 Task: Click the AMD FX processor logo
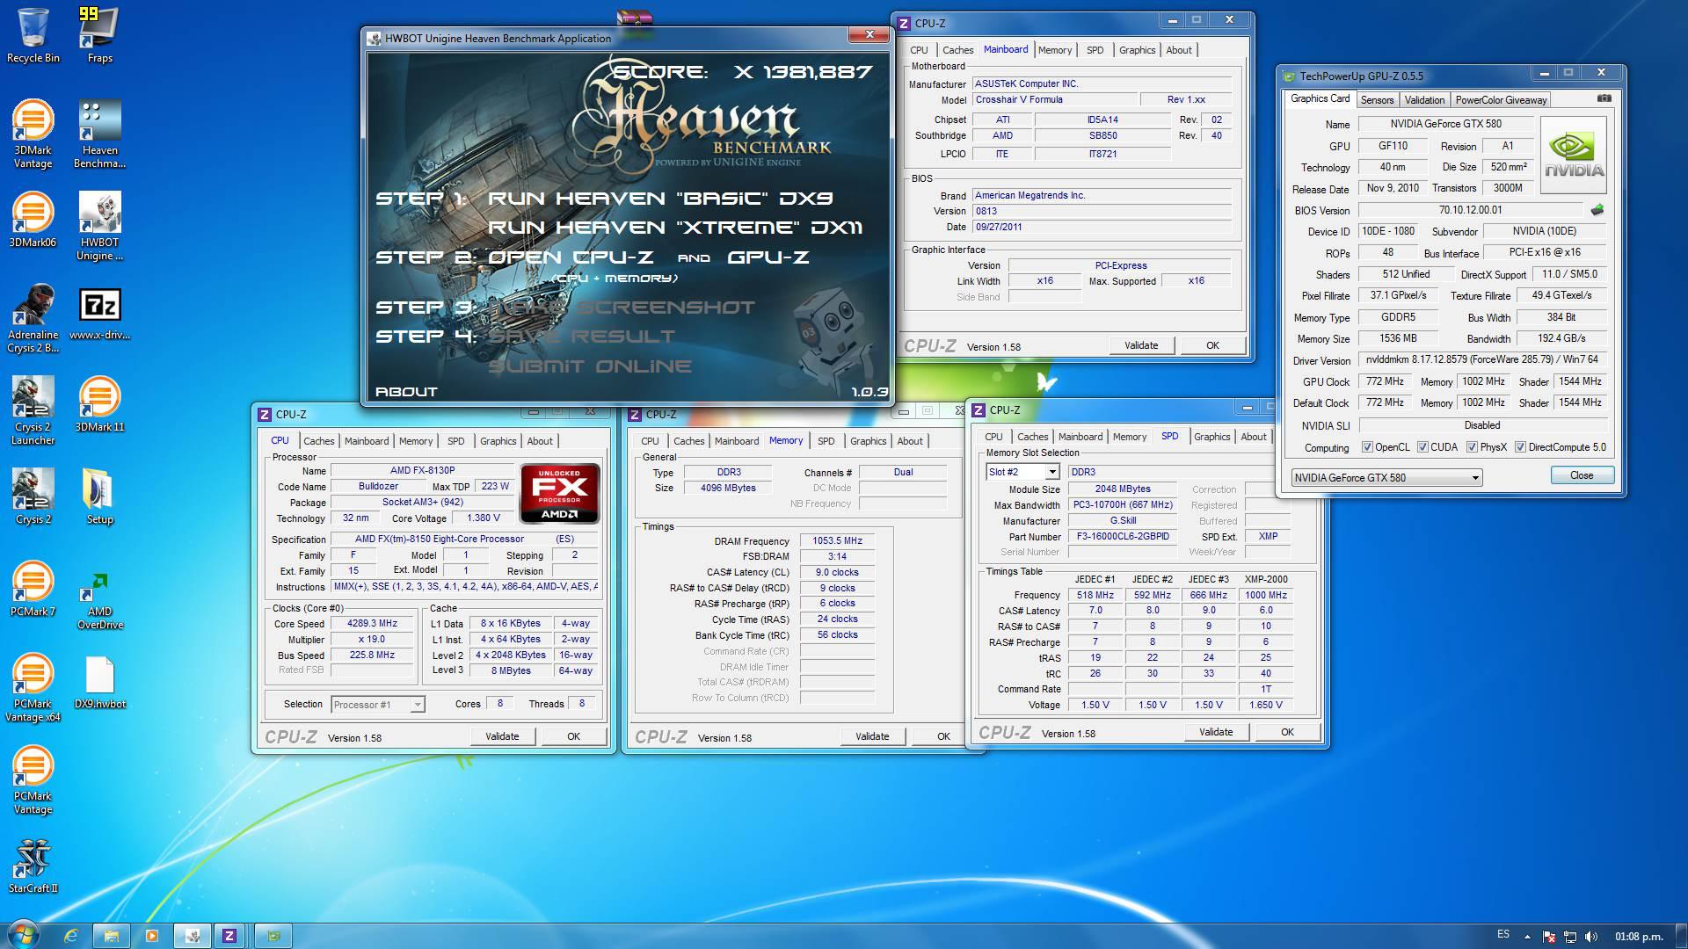pyautogui.click(x=560, y=494)
